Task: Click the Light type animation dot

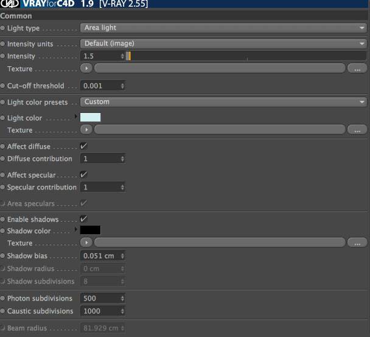Action: point(2,28)
